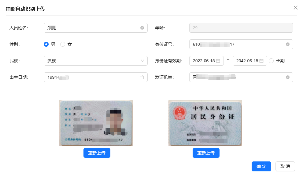Clear the 人员姓名 field with its clear icon

(142, 28)
